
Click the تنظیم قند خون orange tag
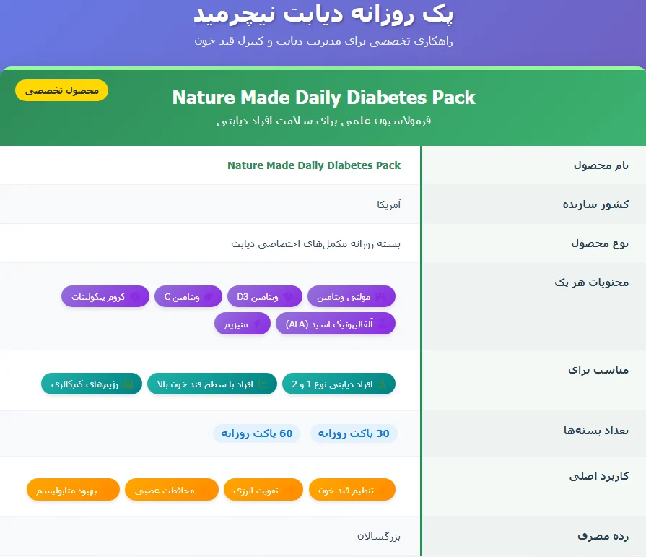(x=352, y=490)
